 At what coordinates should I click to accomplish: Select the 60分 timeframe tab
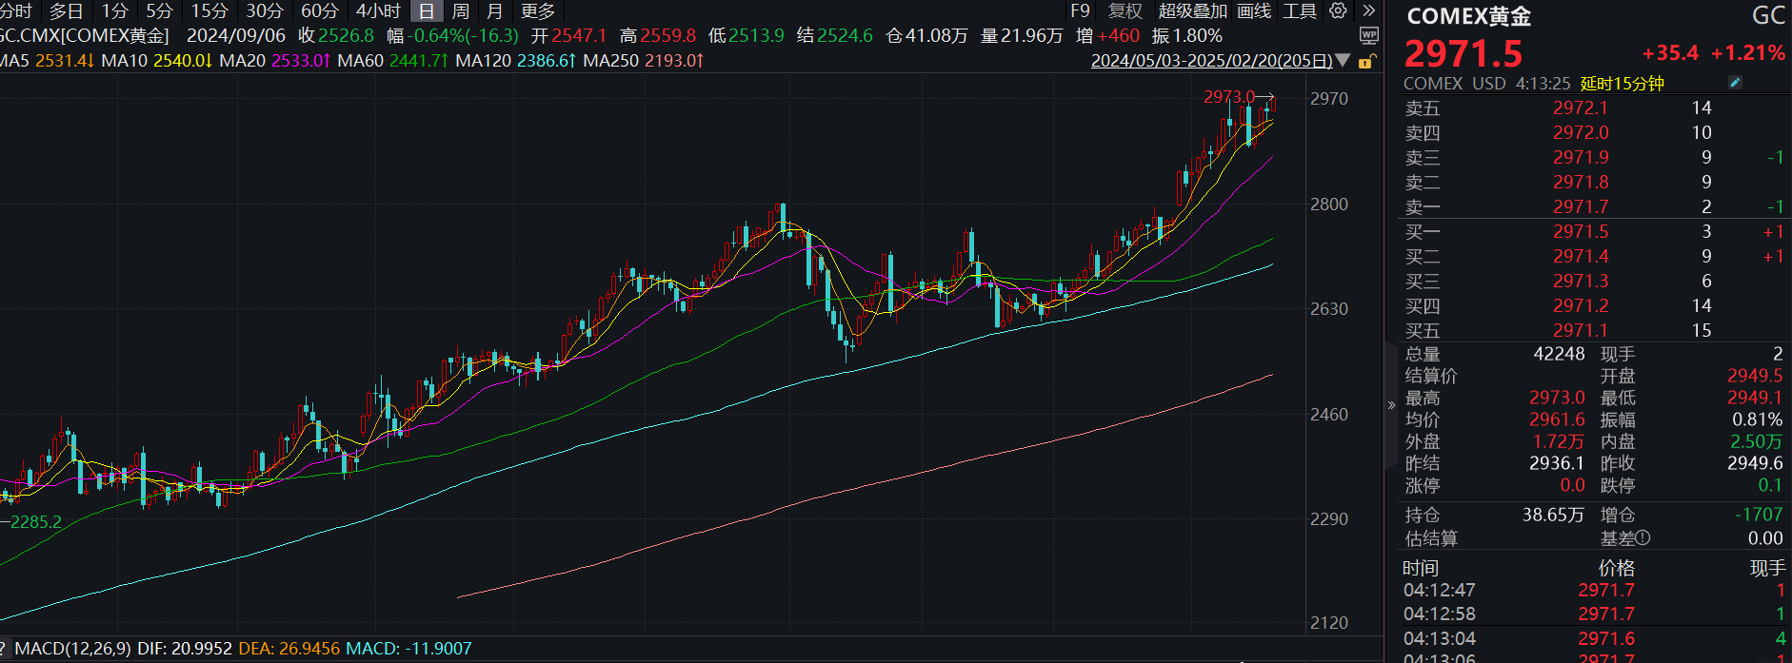[319, 10]
